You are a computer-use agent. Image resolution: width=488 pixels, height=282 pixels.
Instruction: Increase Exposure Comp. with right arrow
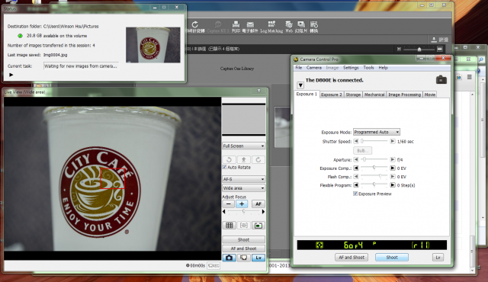click(393, 168)
